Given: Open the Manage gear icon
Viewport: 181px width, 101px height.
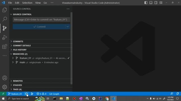Looking at the screenshot, I should [5, 87].
